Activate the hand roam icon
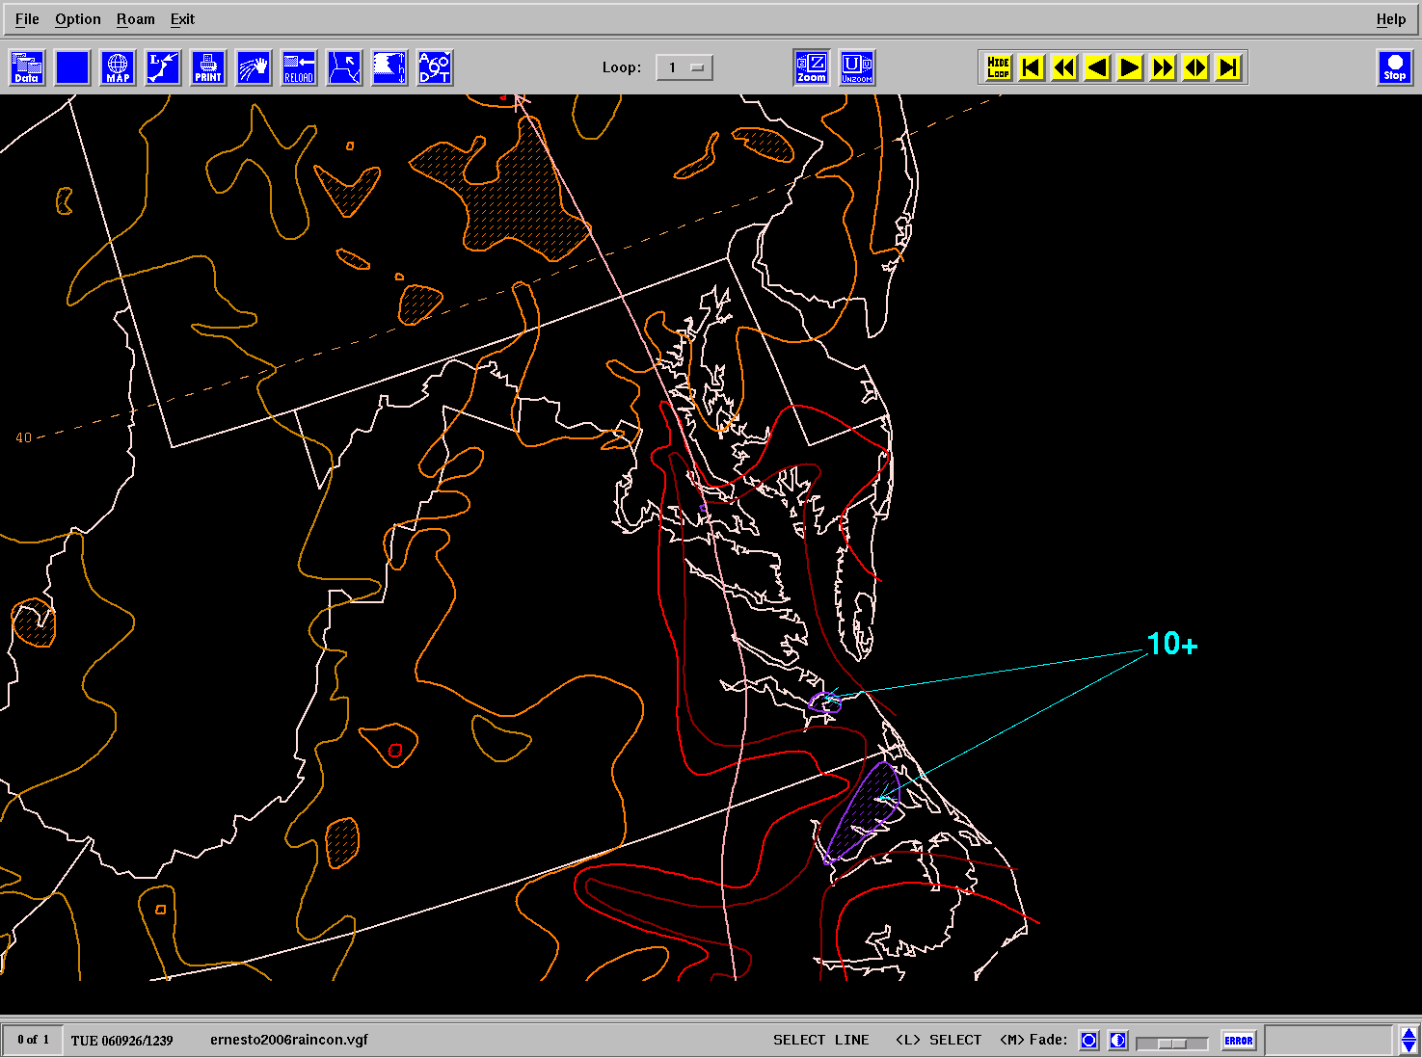This screenshot has height=1058, width=1422. (254, 67)
